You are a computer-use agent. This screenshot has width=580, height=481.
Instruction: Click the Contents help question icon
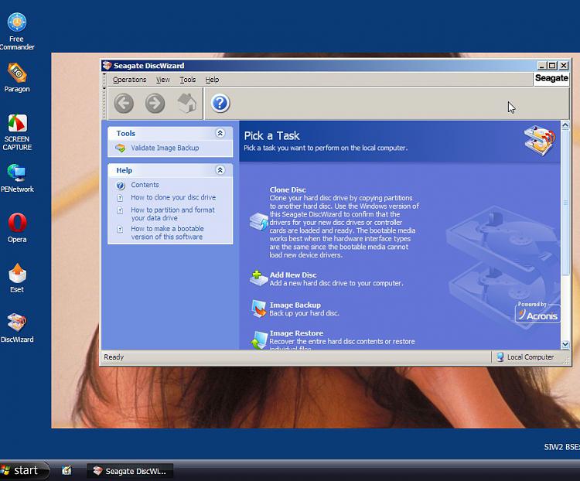click(120, 185)
